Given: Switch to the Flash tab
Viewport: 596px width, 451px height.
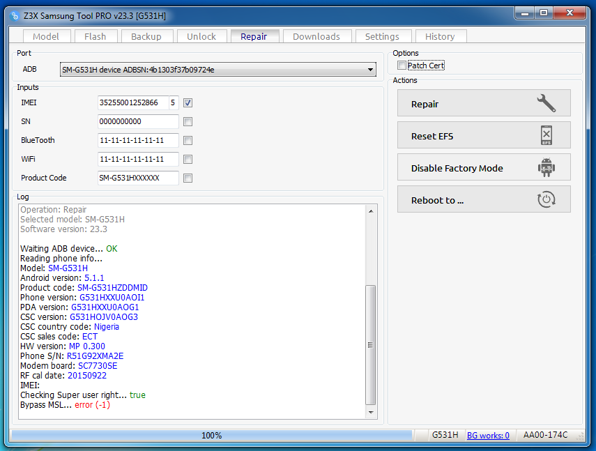Looking at the screenshot, I should click(95, 36).
